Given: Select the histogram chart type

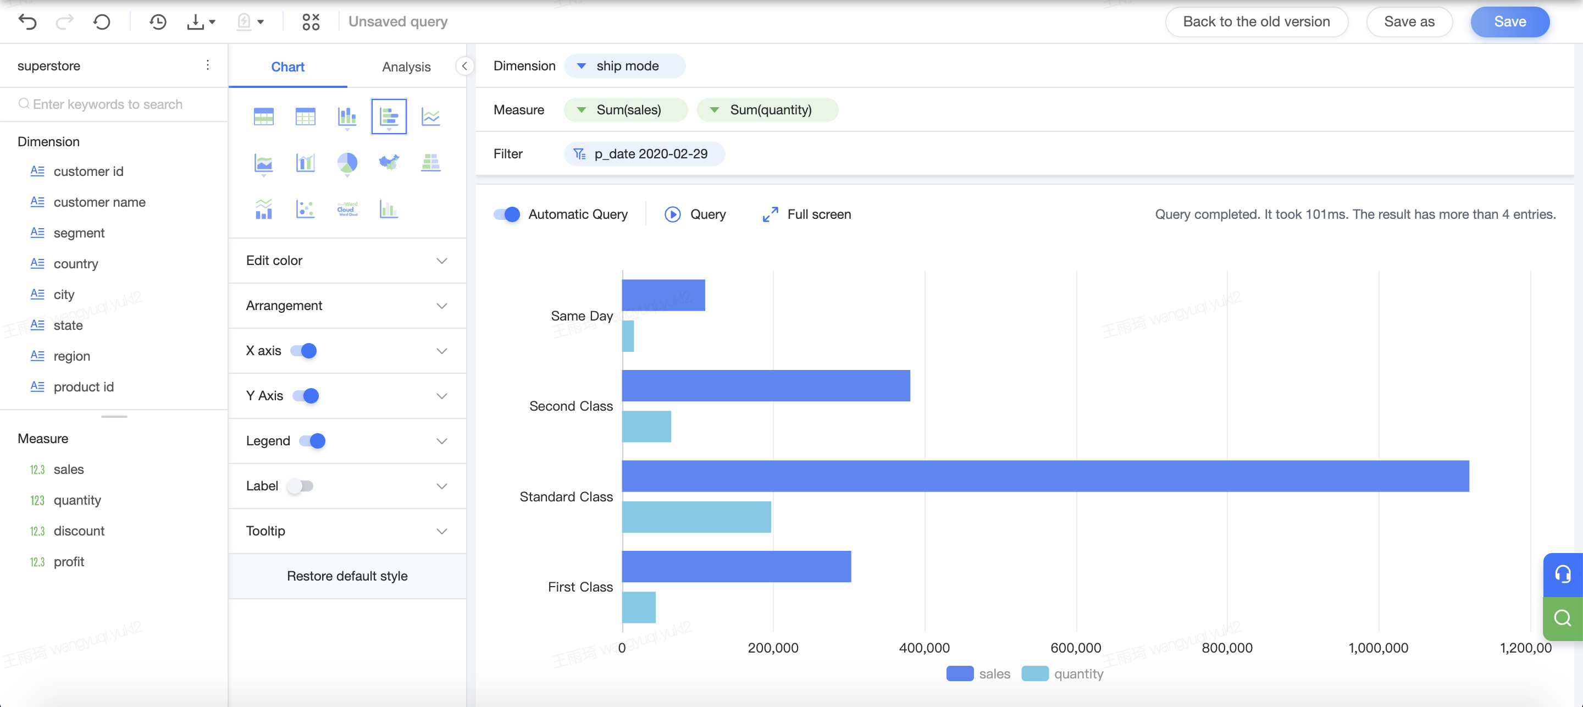Looking at the screenshot, I should (389, 209).
